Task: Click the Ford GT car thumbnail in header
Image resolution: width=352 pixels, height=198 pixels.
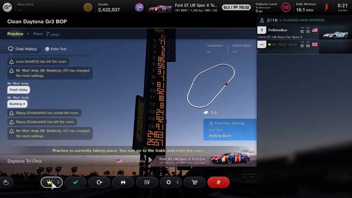Action: 160,9
